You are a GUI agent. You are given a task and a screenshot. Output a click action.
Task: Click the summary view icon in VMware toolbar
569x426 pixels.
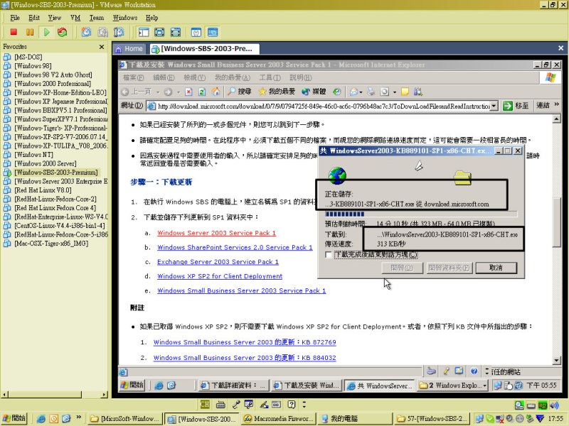point(196,32)
